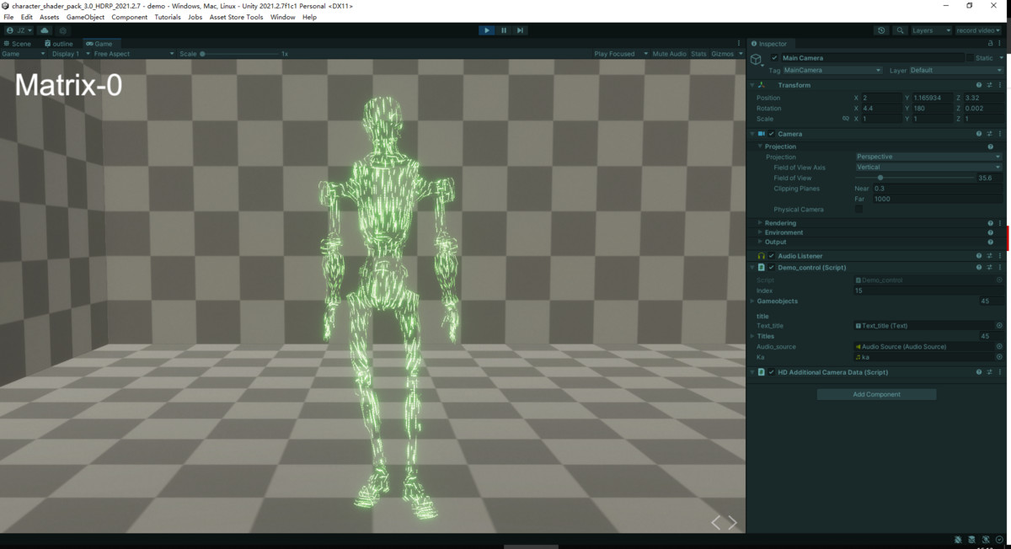Click the Add Component button

[x=876, y=393]
